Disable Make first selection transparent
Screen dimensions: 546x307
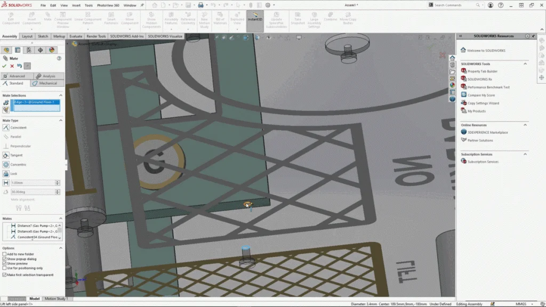[x=5, y=275]
